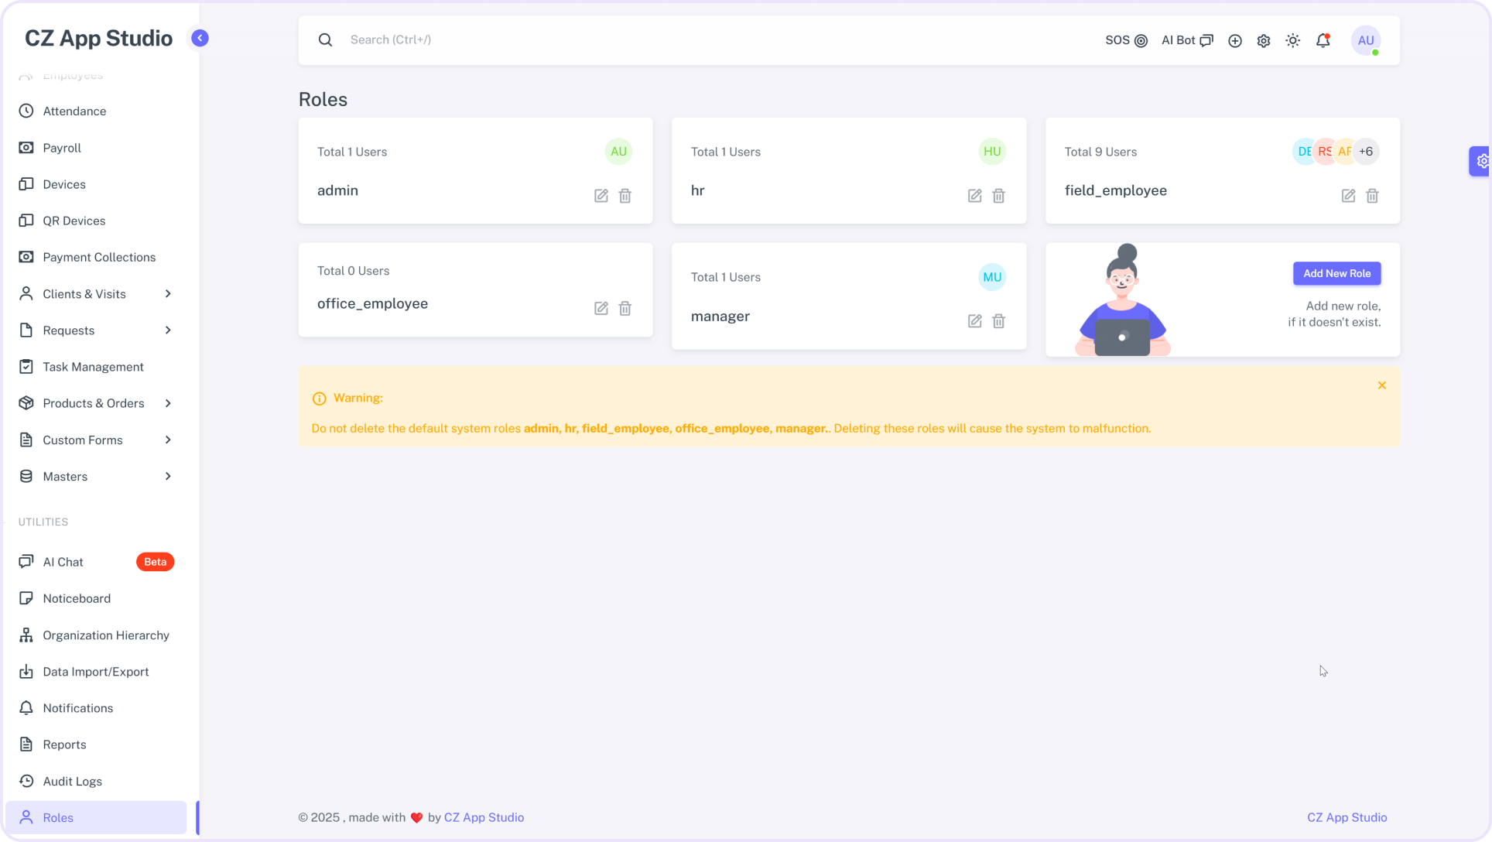This screenshot has height=842, width=1492.
Task: Toggle dark mode with the sun icon
Action: [1292, 40]
